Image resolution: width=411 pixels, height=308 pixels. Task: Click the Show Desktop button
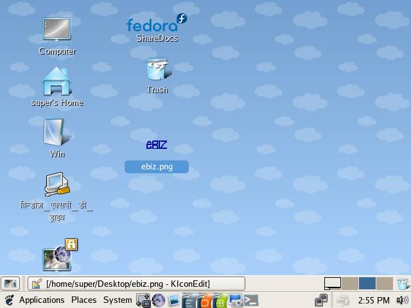(x=10, y=284)
